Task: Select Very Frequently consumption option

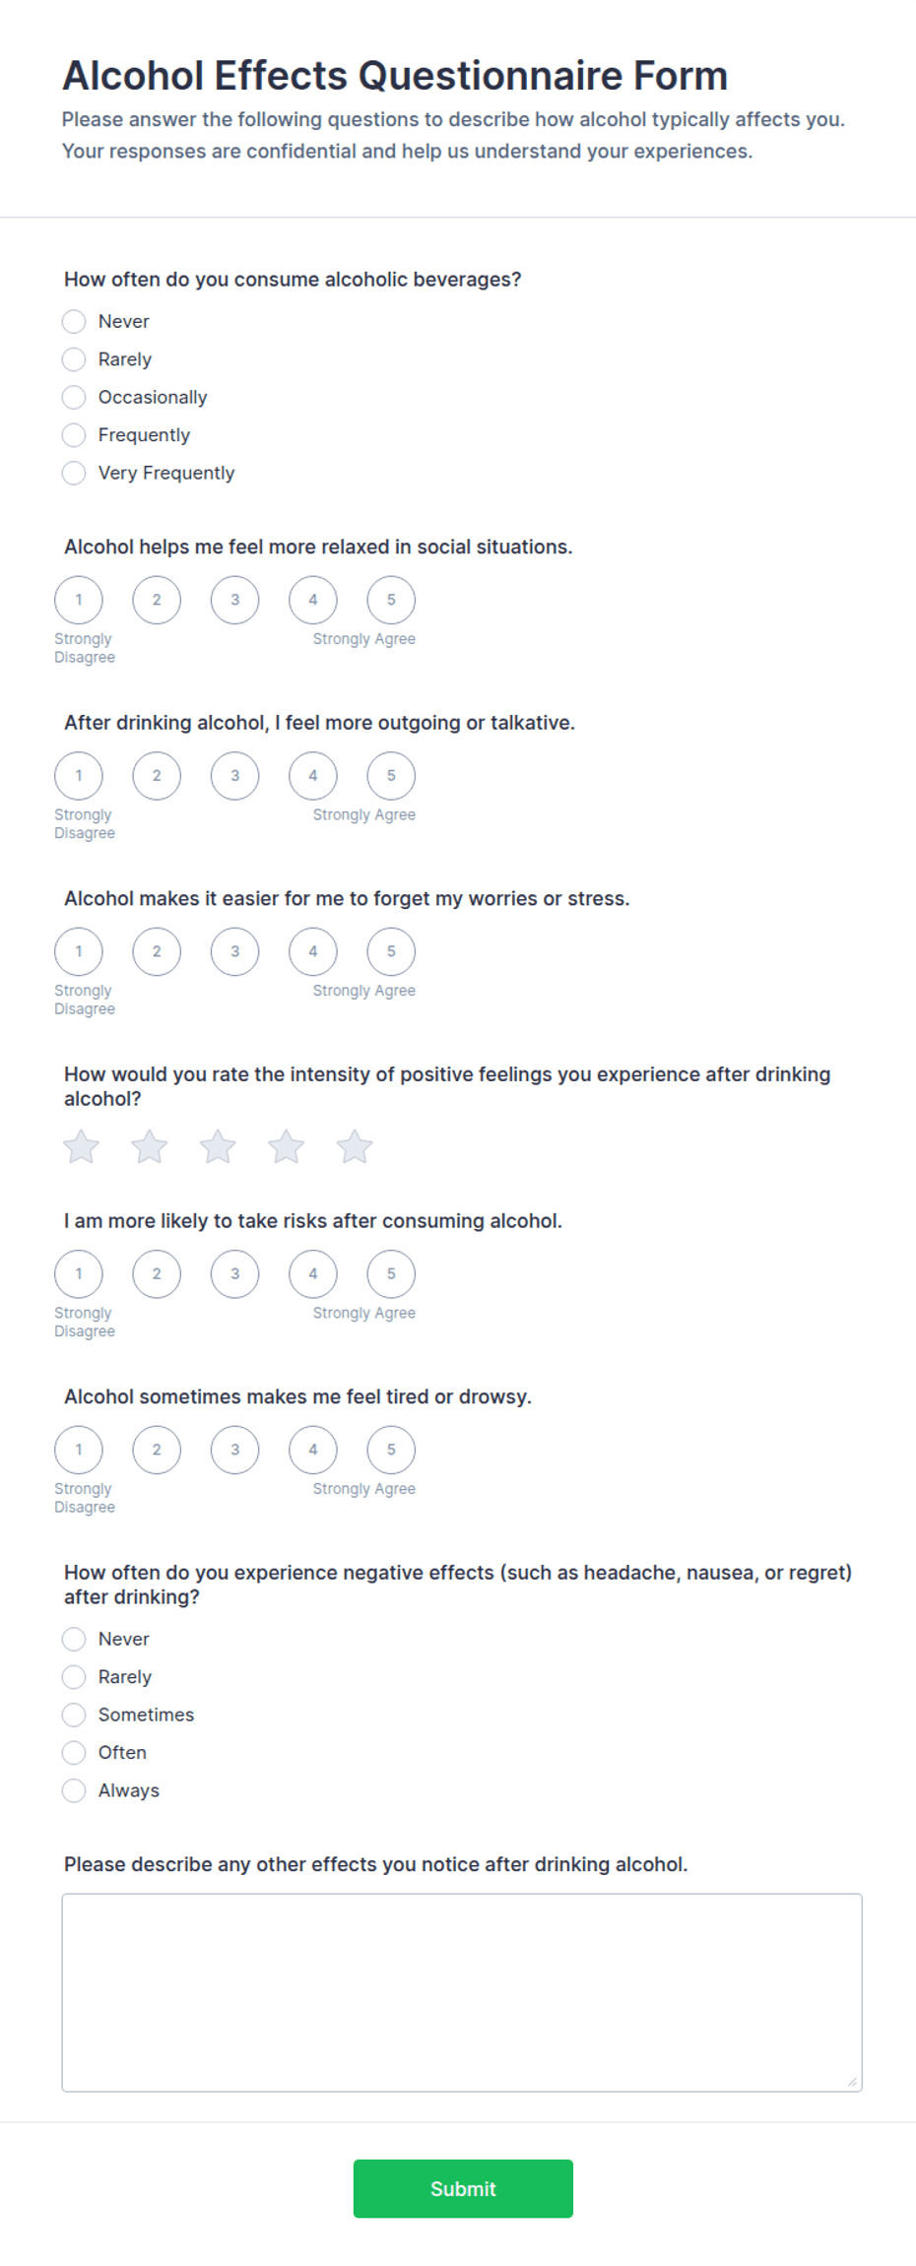Action: [x=74, y=473]
